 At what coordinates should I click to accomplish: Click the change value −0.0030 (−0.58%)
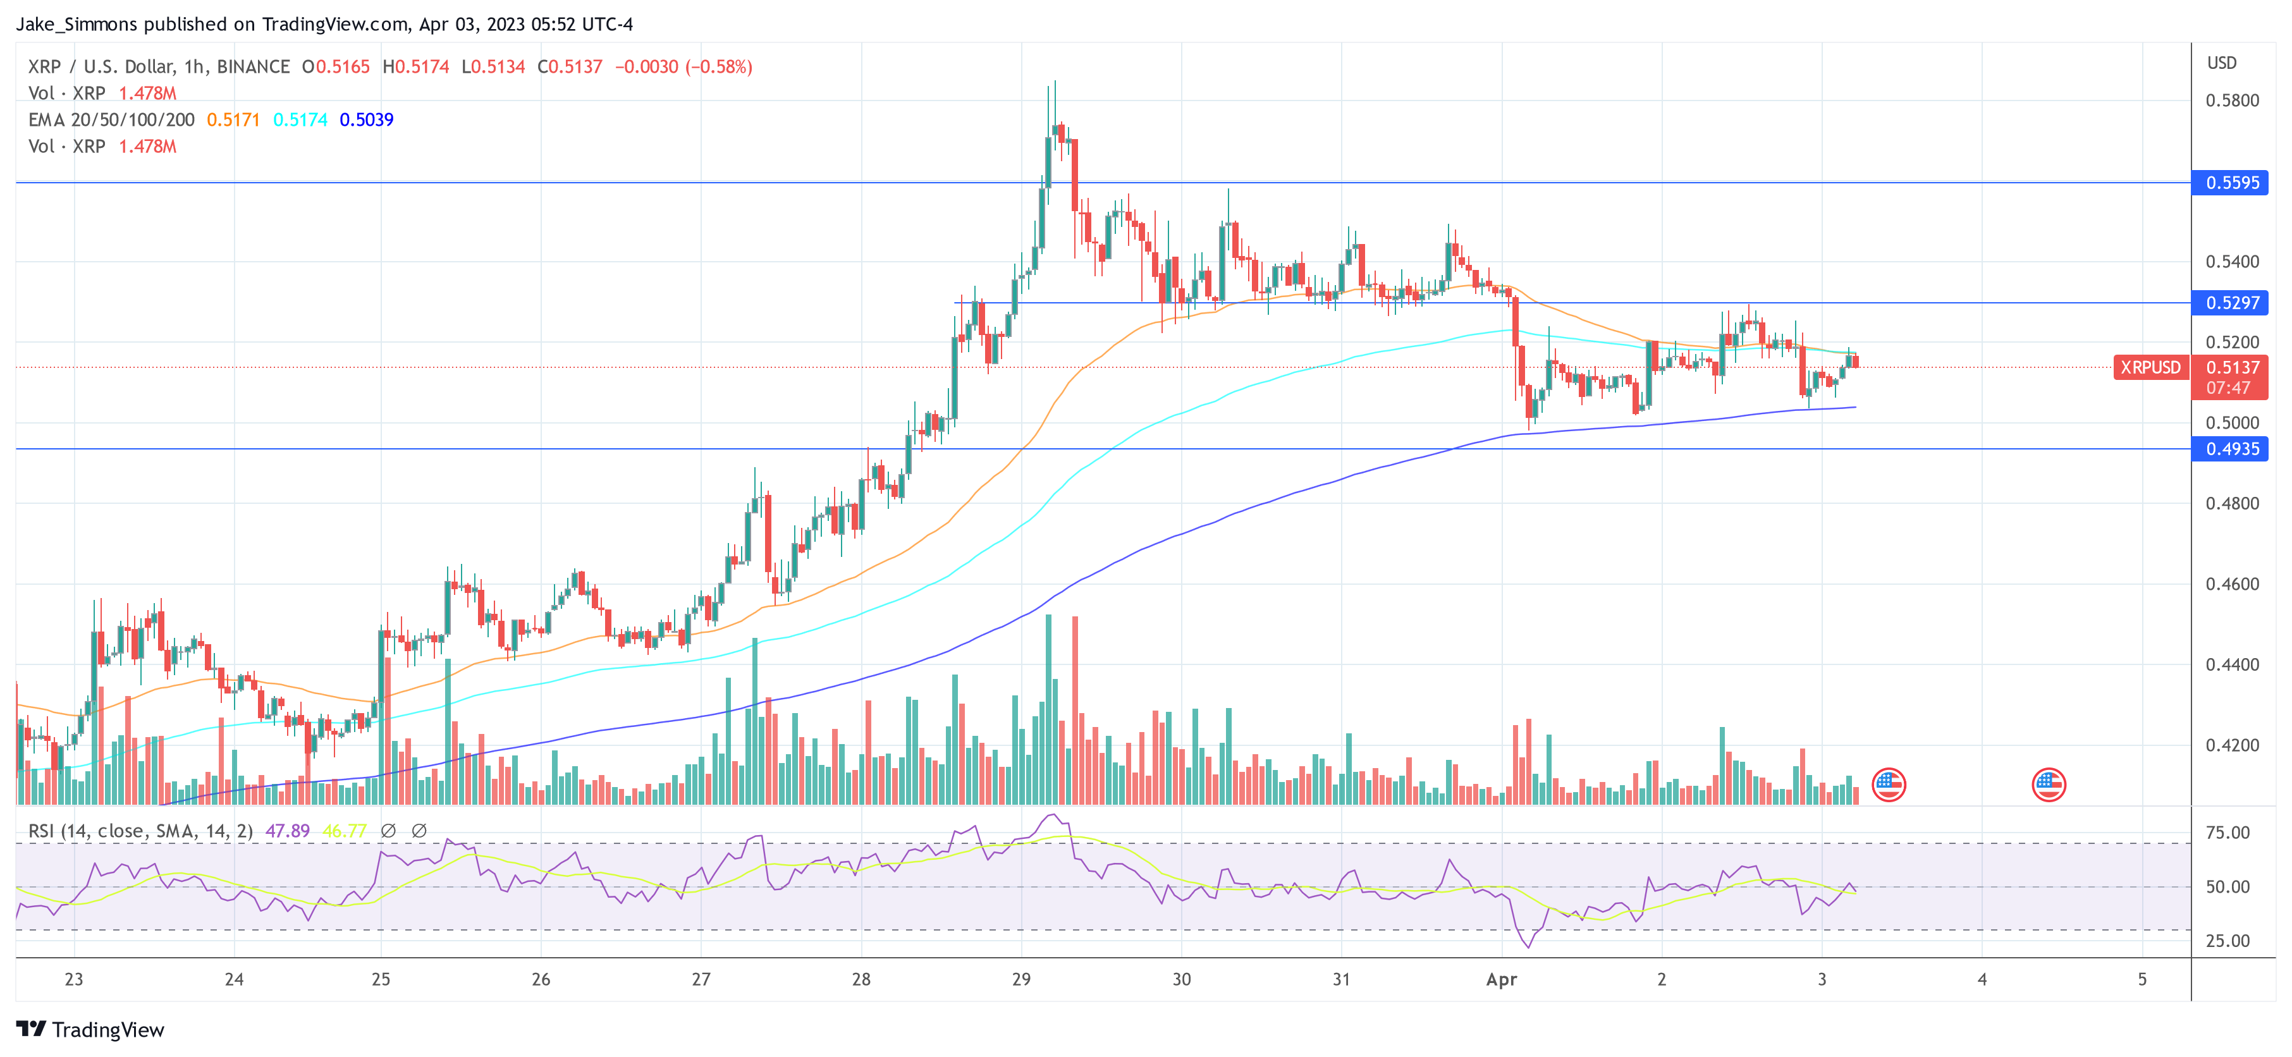pos(683,67)
